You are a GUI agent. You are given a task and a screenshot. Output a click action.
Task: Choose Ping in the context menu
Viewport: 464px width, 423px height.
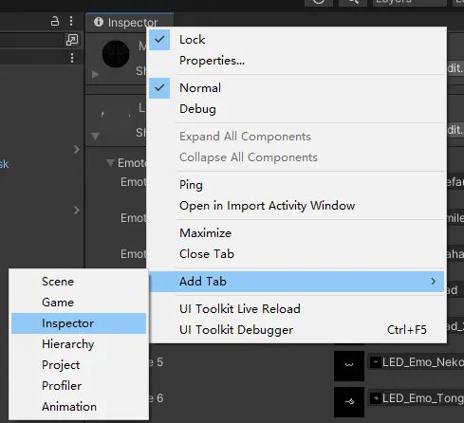296,185
